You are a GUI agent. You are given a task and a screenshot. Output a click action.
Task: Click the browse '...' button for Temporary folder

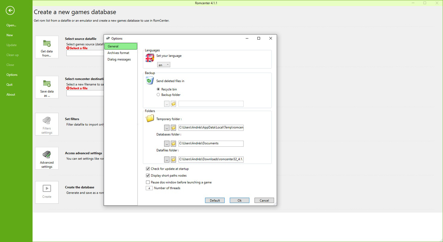(167, 128)
